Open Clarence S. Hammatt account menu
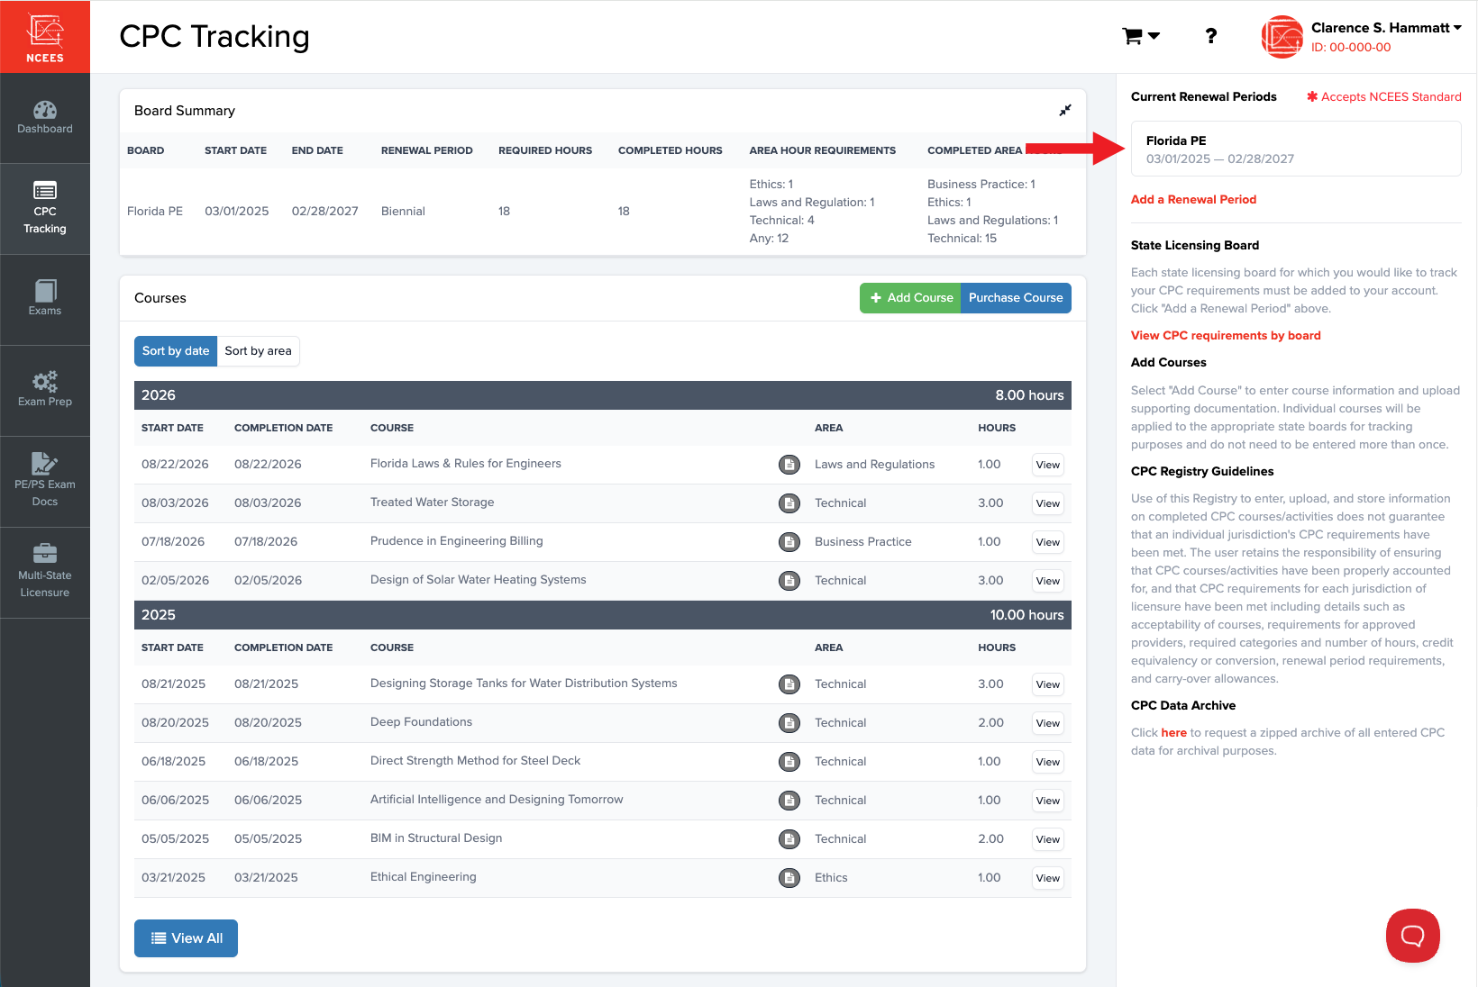Image resolution: width=1478 pixels, height=987 pixels. [x=1386, y=28]
